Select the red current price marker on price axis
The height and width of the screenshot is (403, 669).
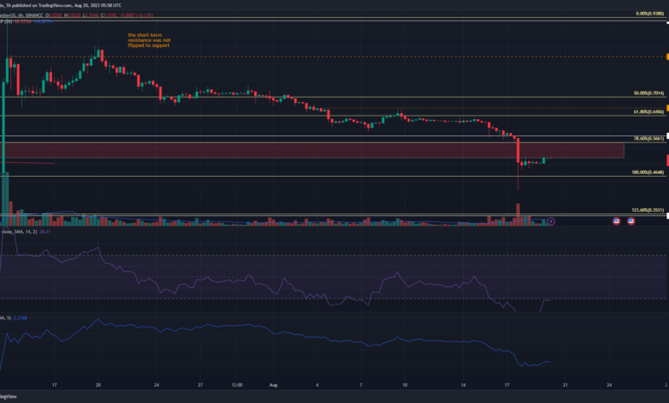666,160
